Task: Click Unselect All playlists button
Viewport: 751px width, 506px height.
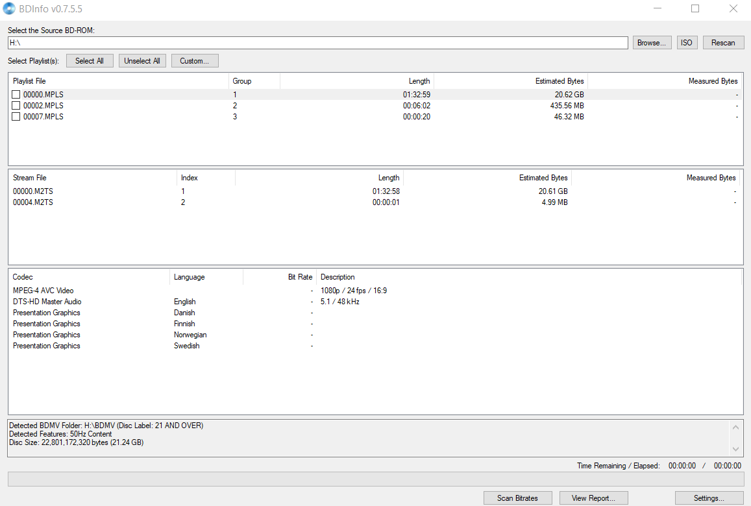Action: pyautogui.click(x=142, y=61)
